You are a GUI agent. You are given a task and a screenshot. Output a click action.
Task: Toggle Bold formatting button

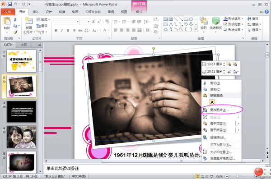56,30
